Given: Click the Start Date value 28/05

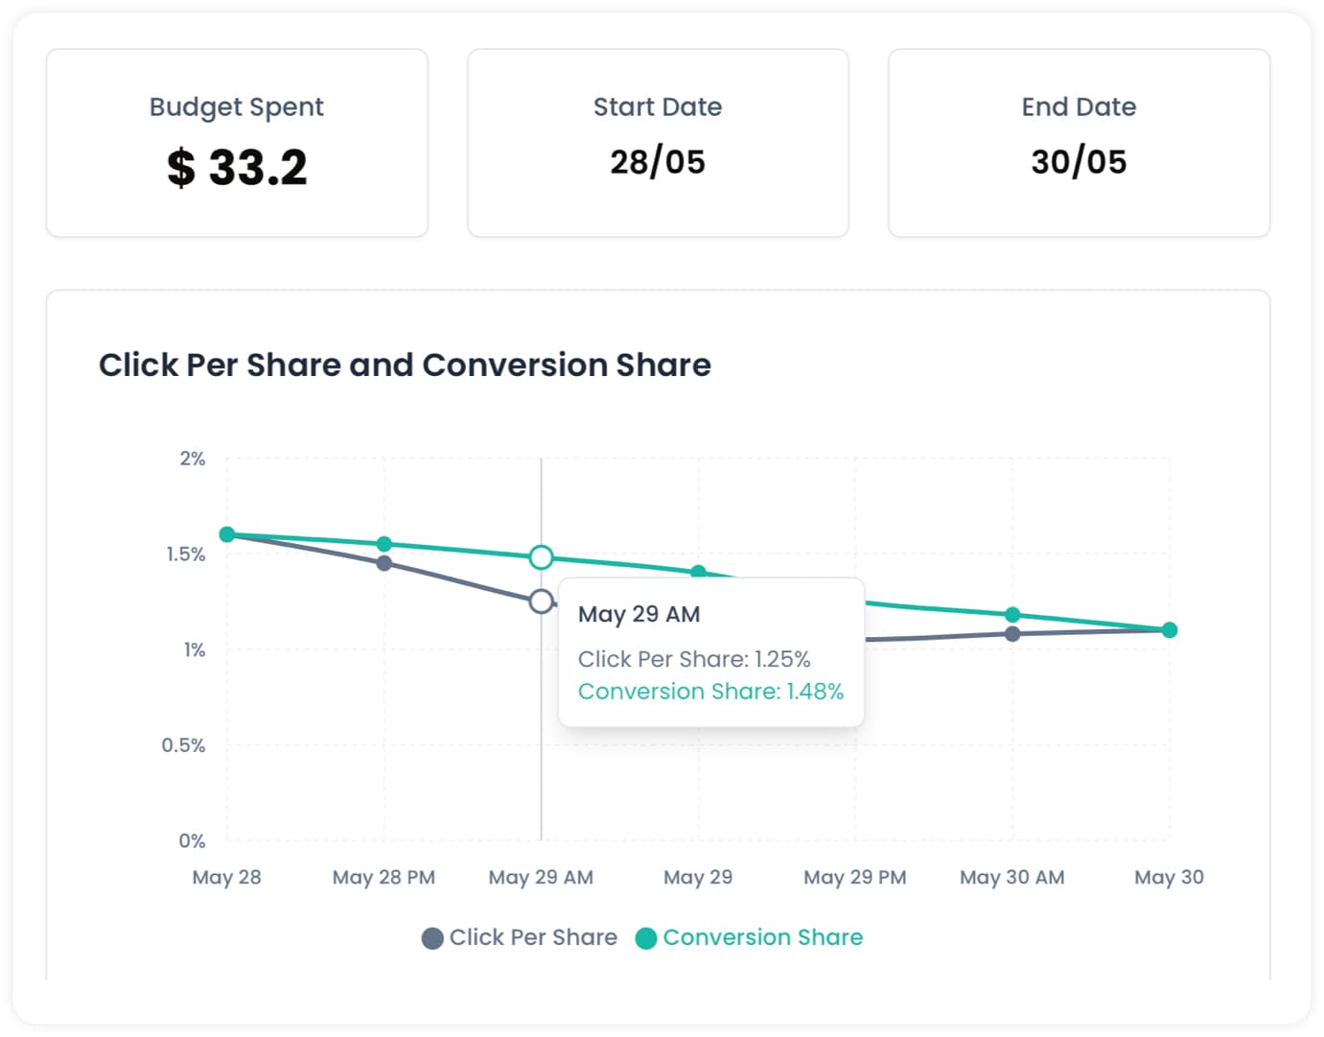Looking at the screenshot, I should [x=658, y=162].
